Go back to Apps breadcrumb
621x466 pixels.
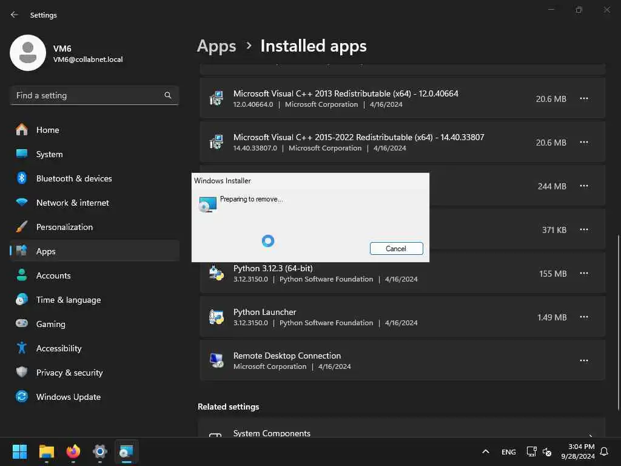point(217,46)
